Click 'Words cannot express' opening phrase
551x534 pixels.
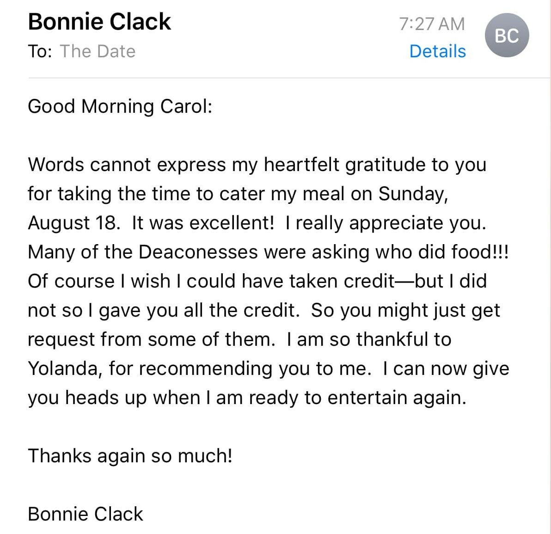(x=127, y=165)
